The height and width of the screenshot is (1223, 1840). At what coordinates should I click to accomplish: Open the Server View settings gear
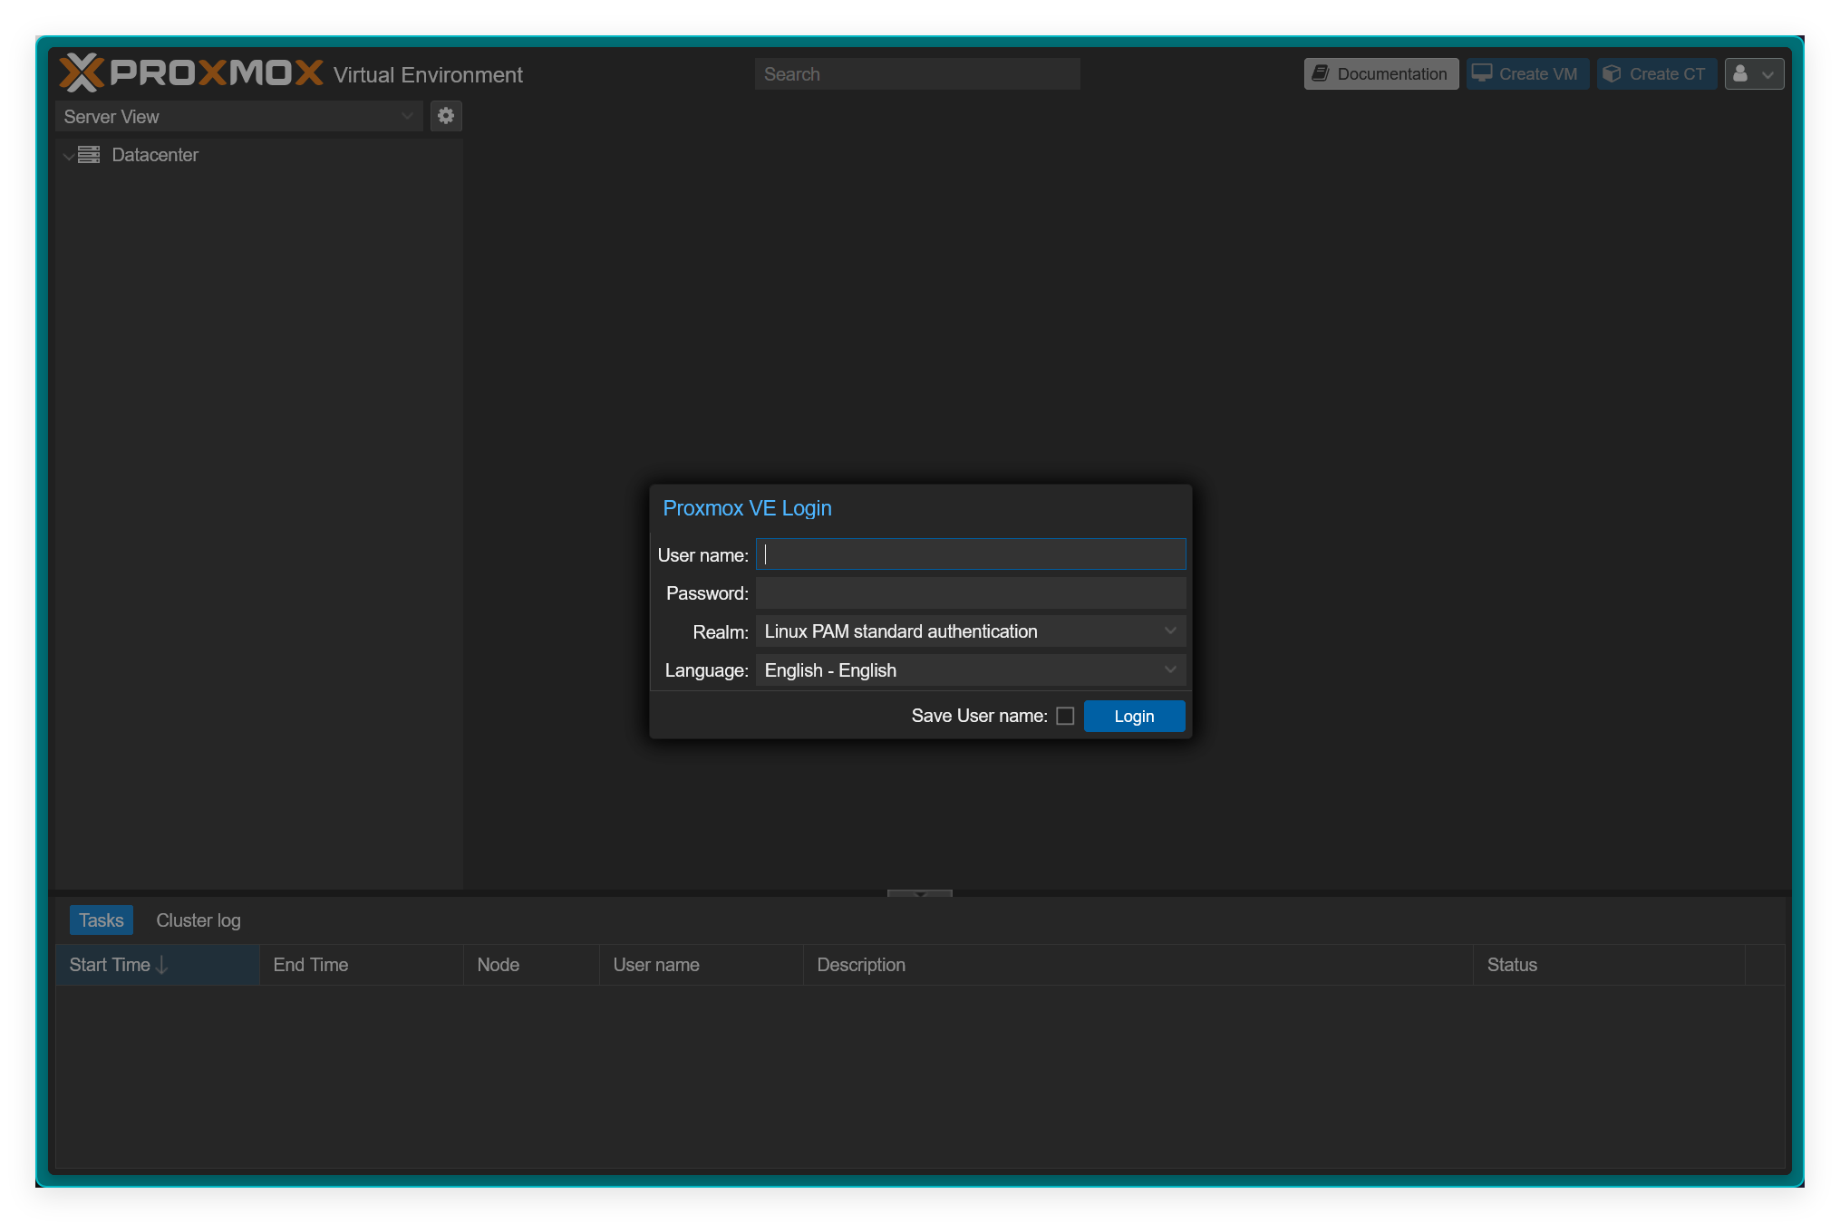[446, 116]
